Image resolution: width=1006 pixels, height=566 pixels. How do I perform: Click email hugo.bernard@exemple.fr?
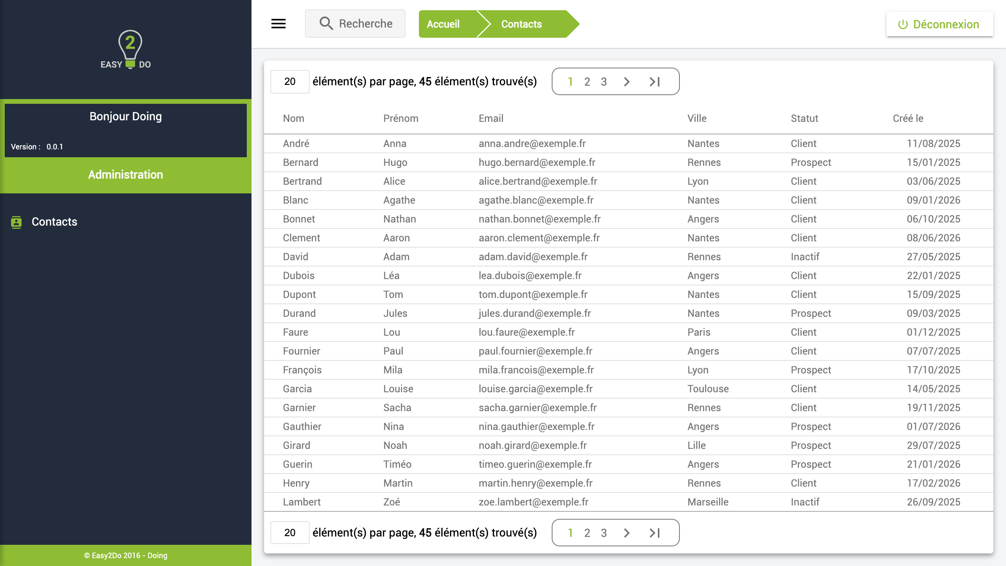(537, 162)
